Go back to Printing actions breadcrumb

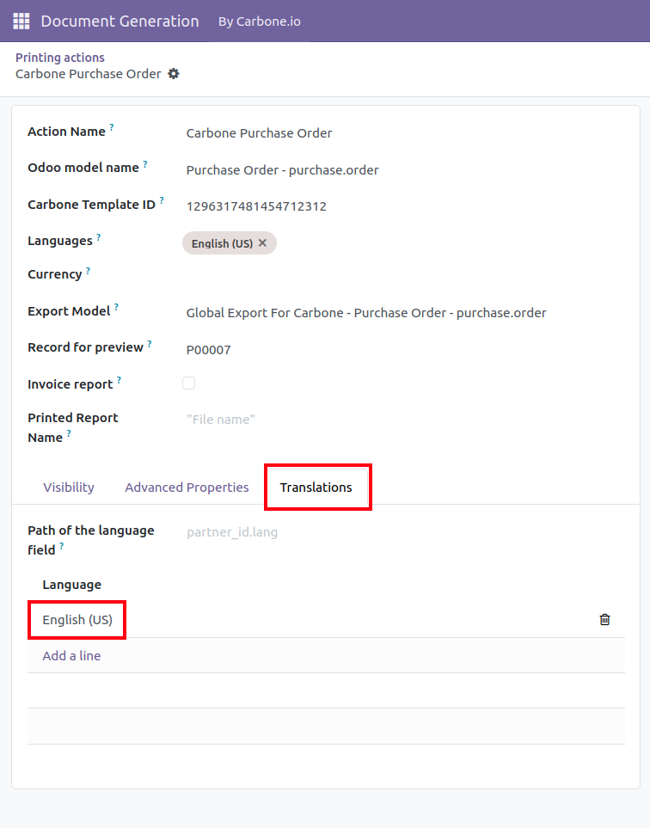point(59,58)
